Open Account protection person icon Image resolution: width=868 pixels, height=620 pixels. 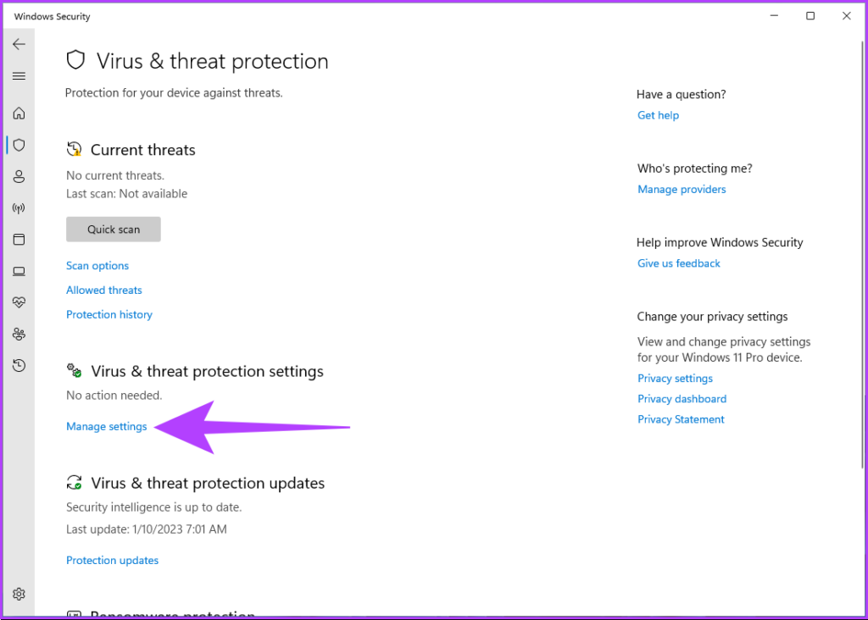pyautogui.click(x=19, y=177)
